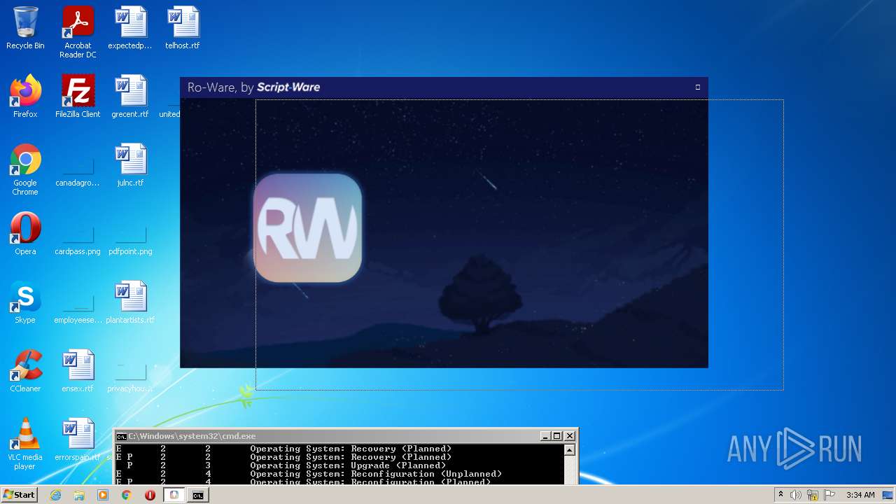The height and width of the screenshot is (504, 896).
Task: Maximize the cmd.exe window
Action: 557,436
